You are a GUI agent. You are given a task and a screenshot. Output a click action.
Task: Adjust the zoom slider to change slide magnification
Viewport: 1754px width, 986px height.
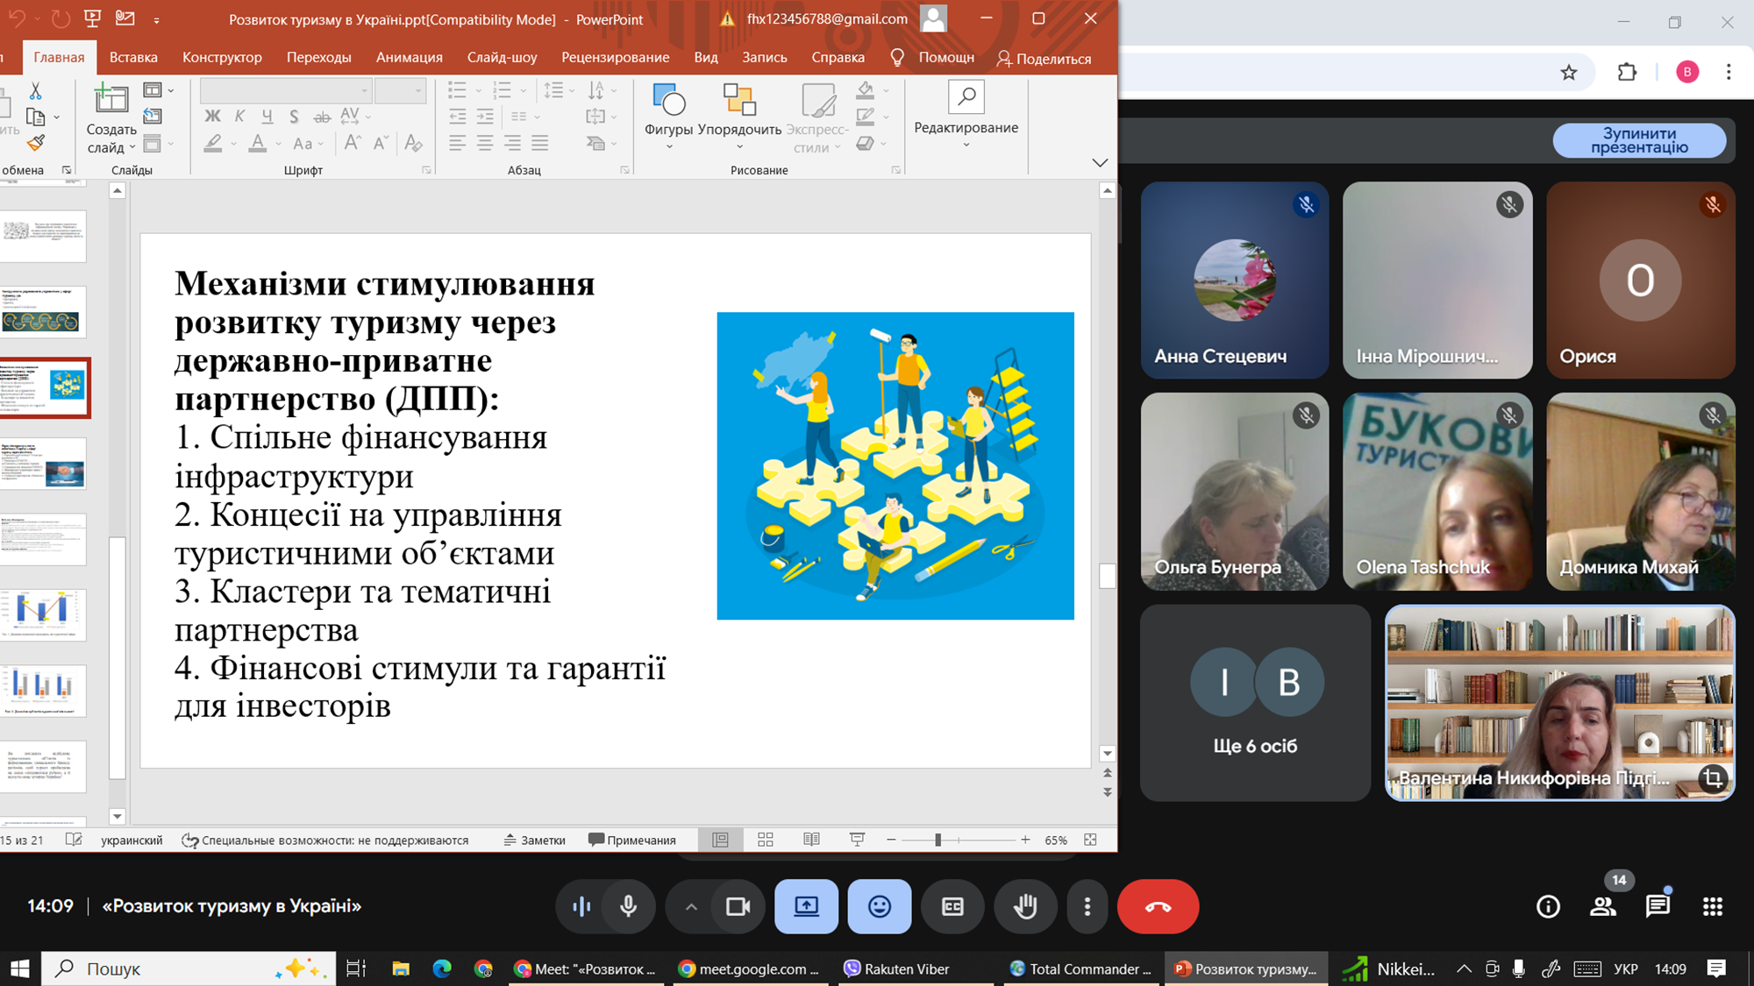(937, 840)
